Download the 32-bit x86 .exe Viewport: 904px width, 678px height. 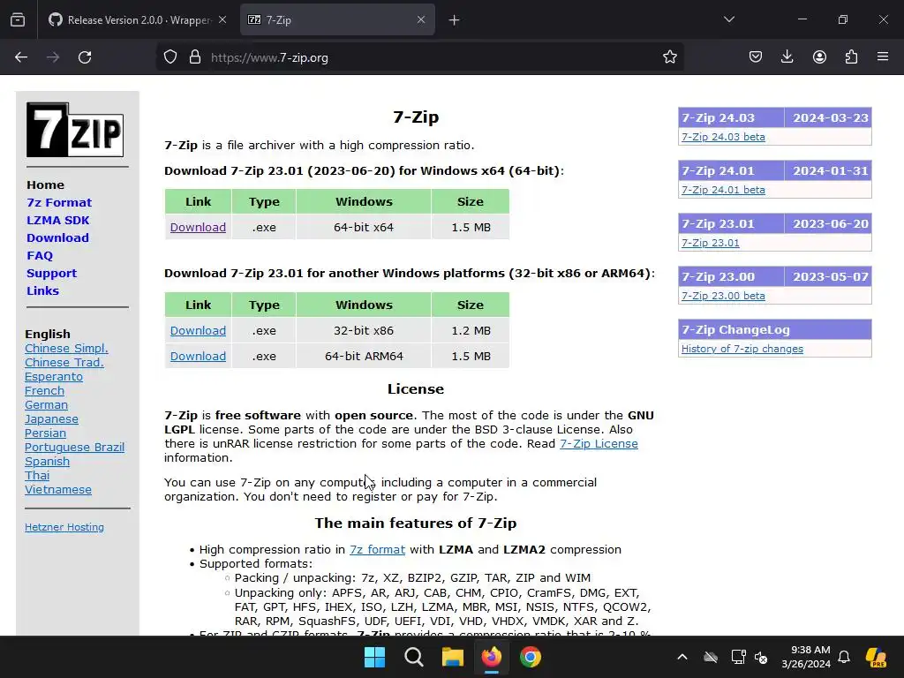click(x=198, y=330)
